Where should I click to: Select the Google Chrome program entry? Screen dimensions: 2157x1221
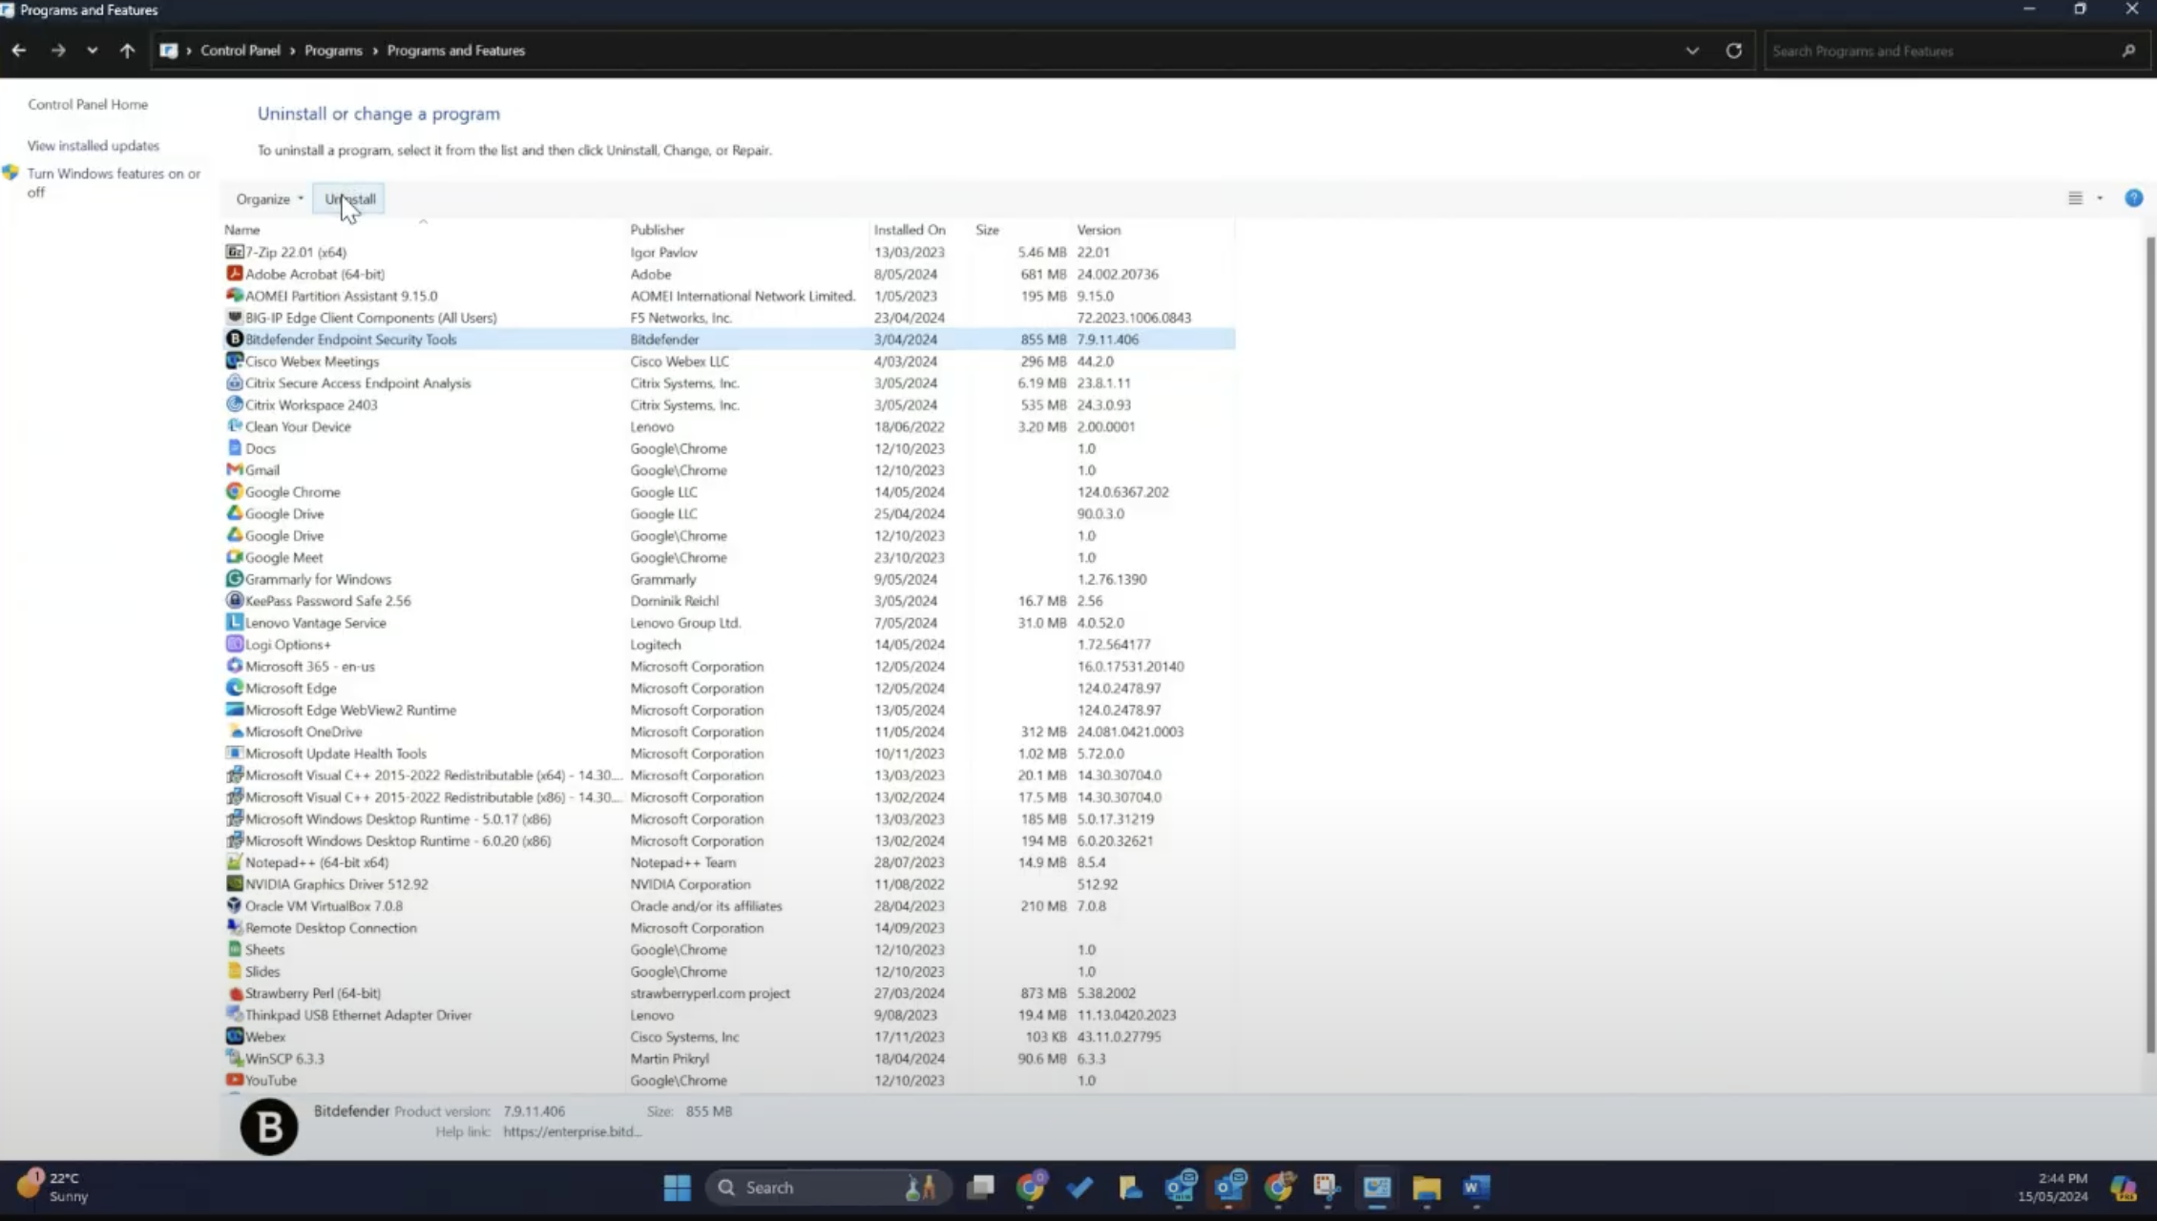tap(292, 492)
